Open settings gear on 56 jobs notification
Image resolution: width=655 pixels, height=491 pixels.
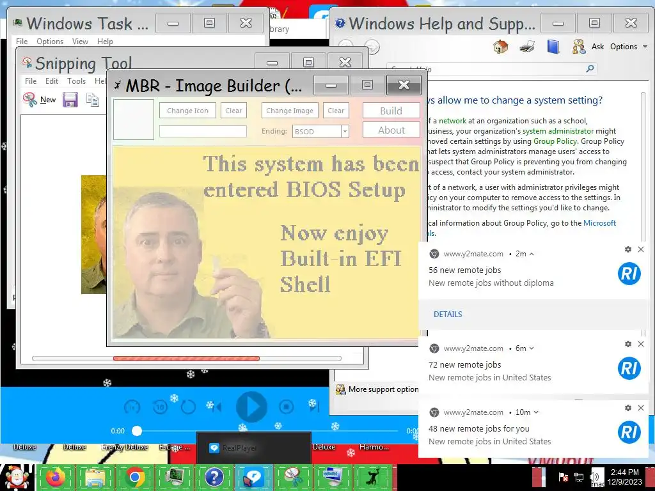pos(628,249)
